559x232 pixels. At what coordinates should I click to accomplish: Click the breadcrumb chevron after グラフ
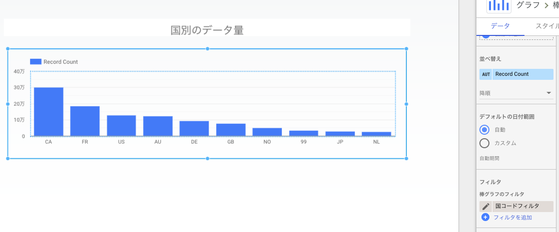coord(546,5)
